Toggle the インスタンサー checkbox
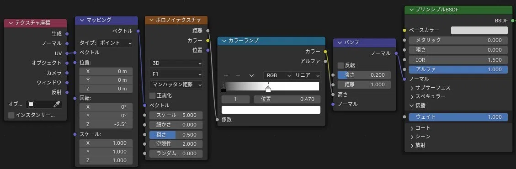This screenshot has width=516, height=169. (x=11, y=115)
